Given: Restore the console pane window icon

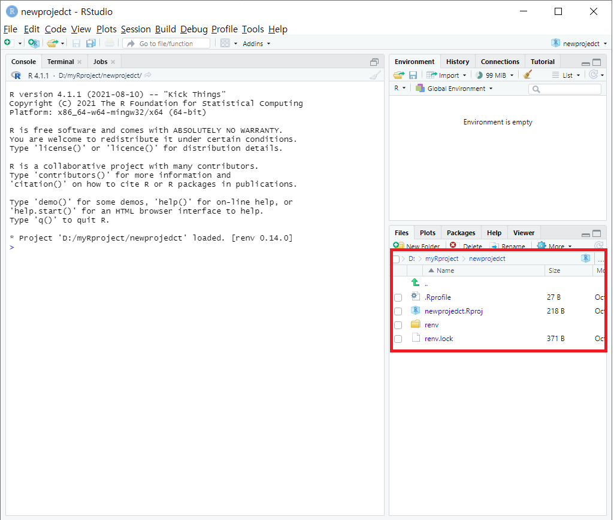Looking at the screenshot, I should tap(374, 62).
